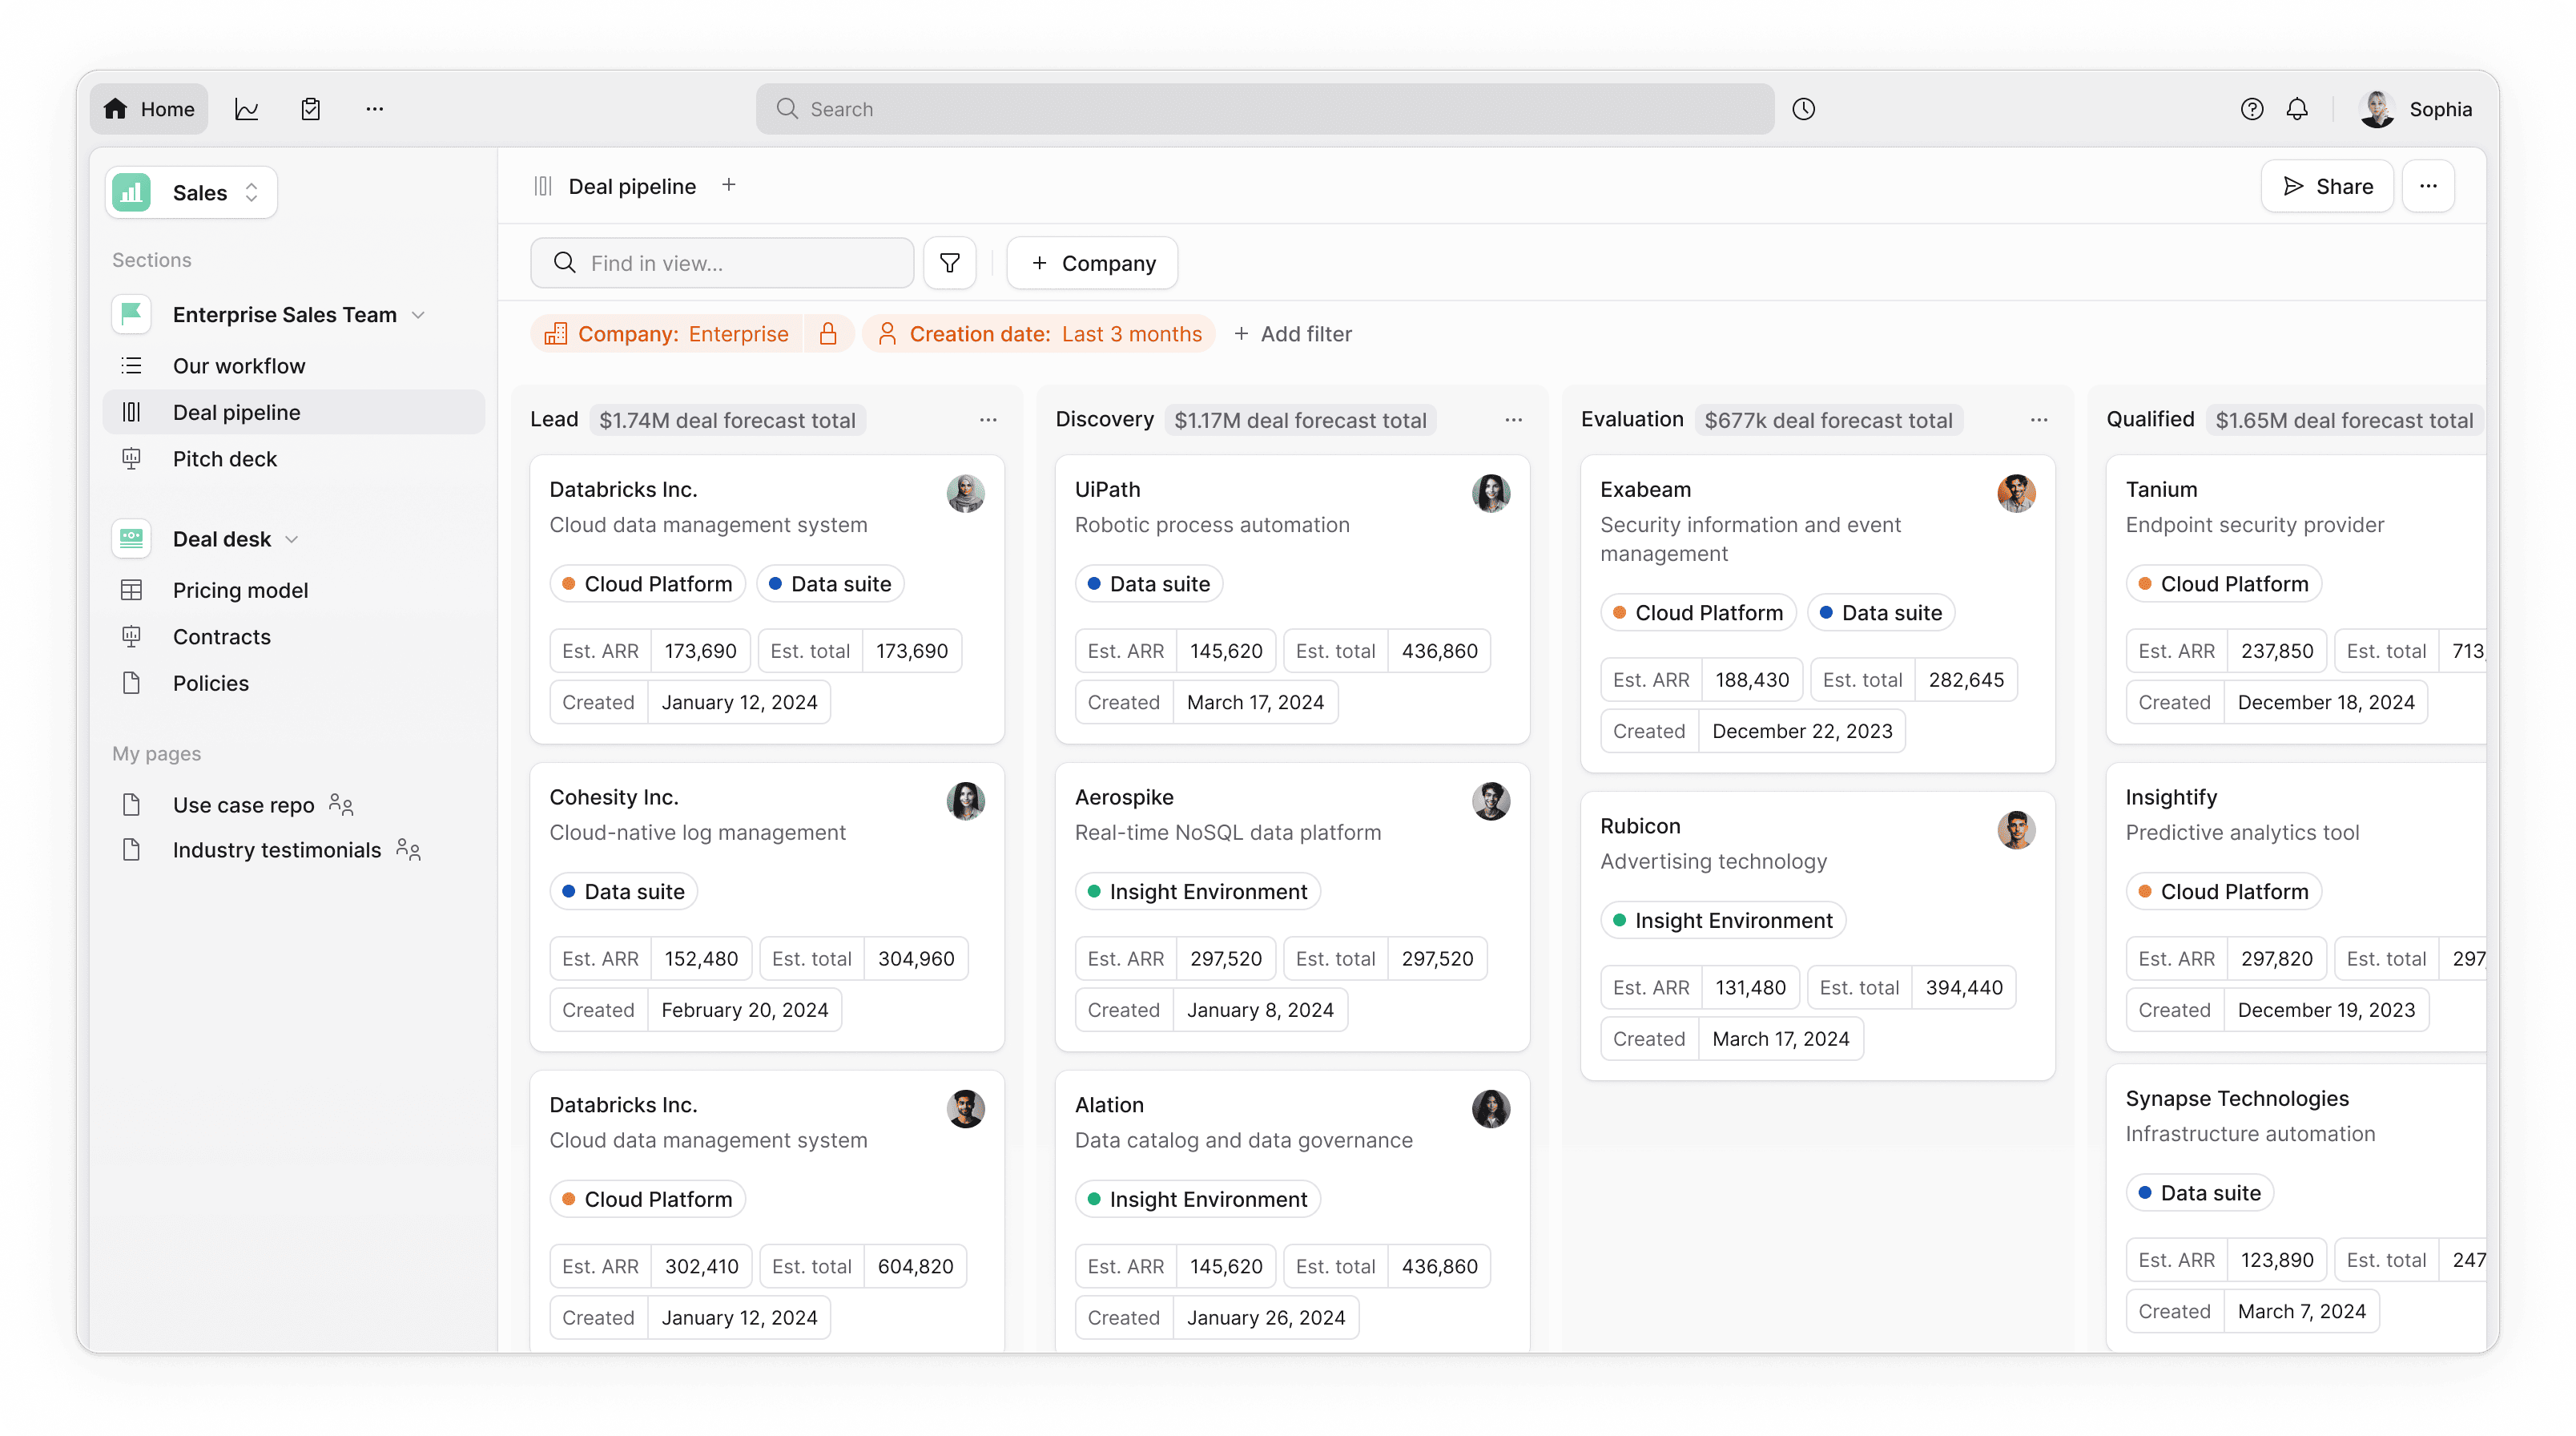
Task: Click Exabeam created date December 22, 2023
Action: [1802, 732]
